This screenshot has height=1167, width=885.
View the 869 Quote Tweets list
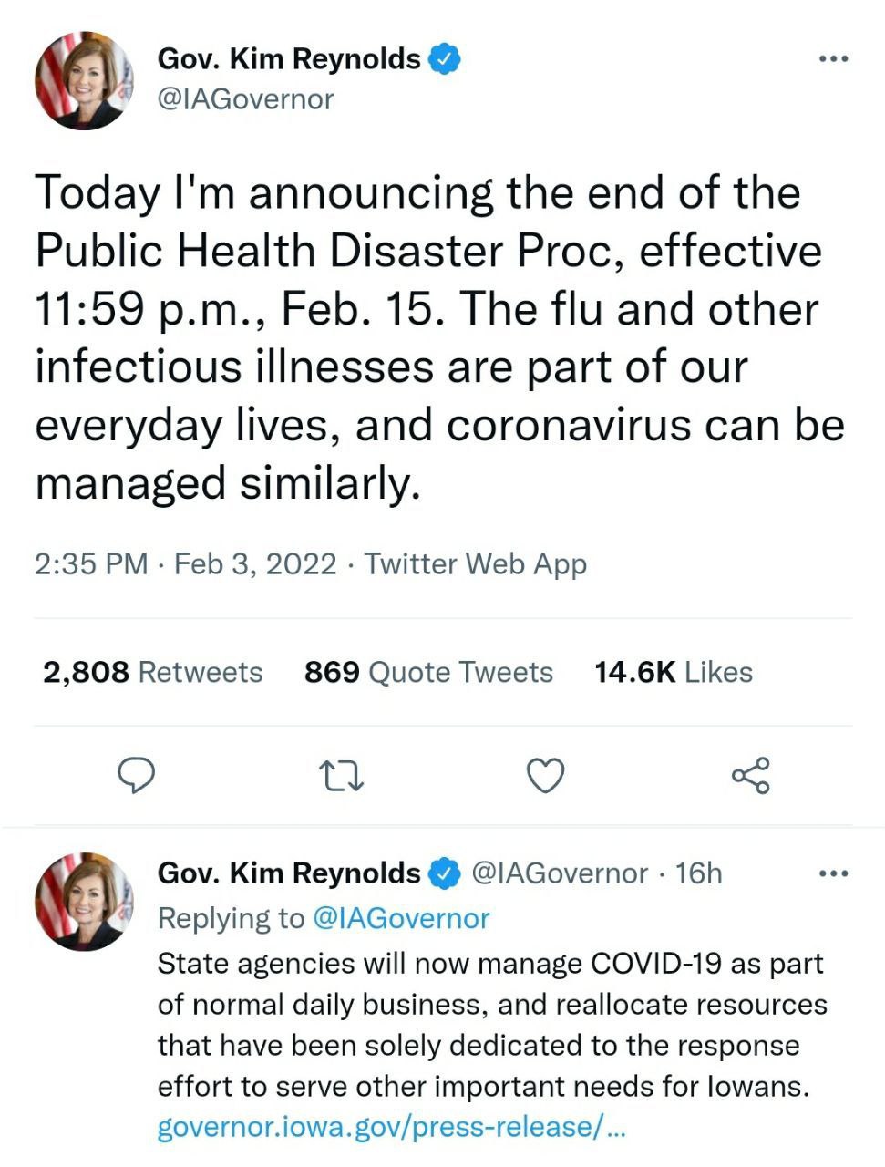(428, 672)
